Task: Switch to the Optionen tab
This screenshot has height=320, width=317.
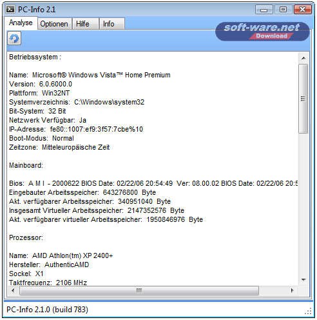Action: (54, 24)
